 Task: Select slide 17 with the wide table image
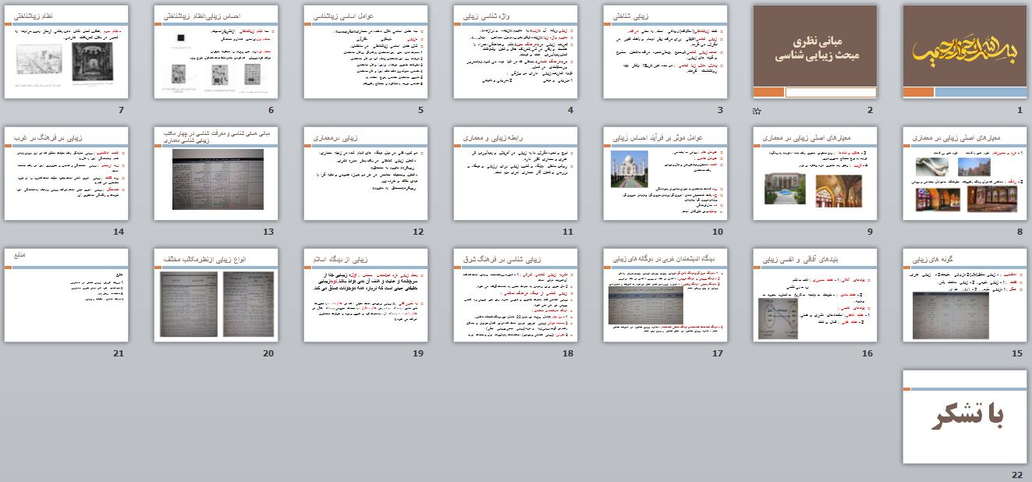click(665, 295)
